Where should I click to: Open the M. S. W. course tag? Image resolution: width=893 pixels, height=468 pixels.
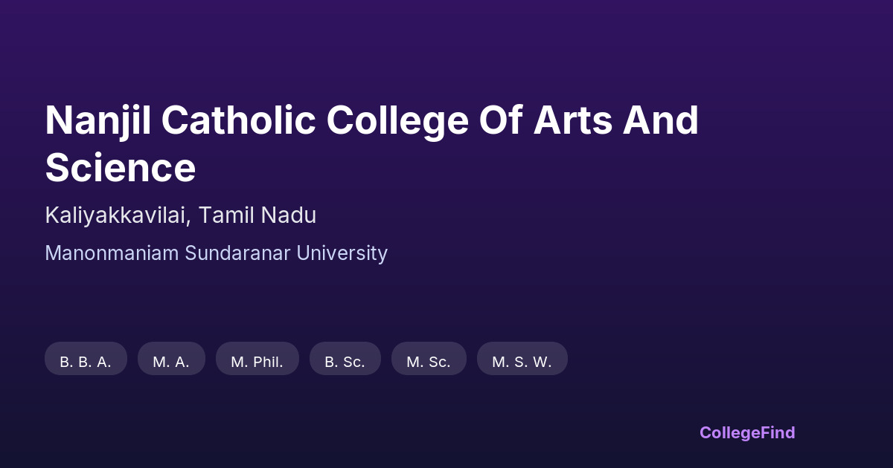pyautogui.click(x=522, y=362)
